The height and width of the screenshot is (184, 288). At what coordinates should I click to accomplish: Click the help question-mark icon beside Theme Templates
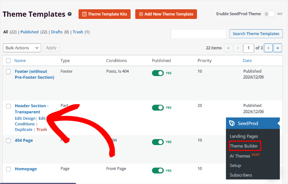(69, 14)
